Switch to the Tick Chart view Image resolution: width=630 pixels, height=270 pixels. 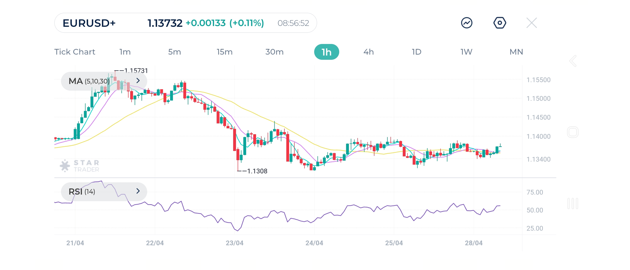point(75,52)
